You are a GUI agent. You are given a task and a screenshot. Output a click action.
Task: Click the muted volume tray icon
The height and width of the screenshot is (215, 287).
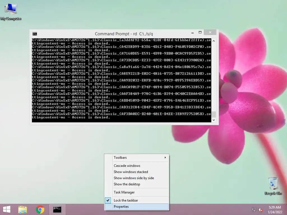coord(261,209)
